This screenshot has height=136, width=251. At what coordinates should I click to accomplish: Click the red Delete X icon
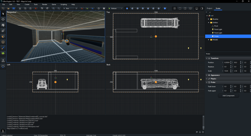(x=36, y=8)
